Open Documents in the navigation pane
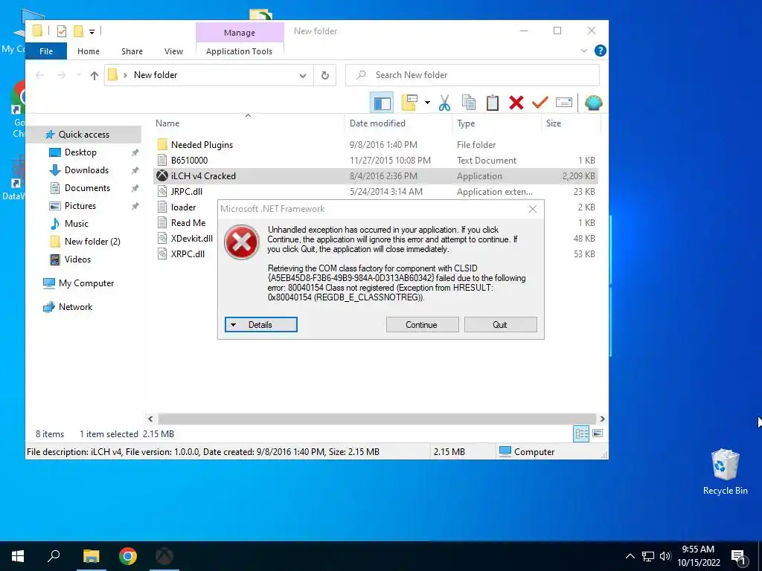The width and height of the screenshot is (762, 571). pyautogui.click(x=87, y=188)
